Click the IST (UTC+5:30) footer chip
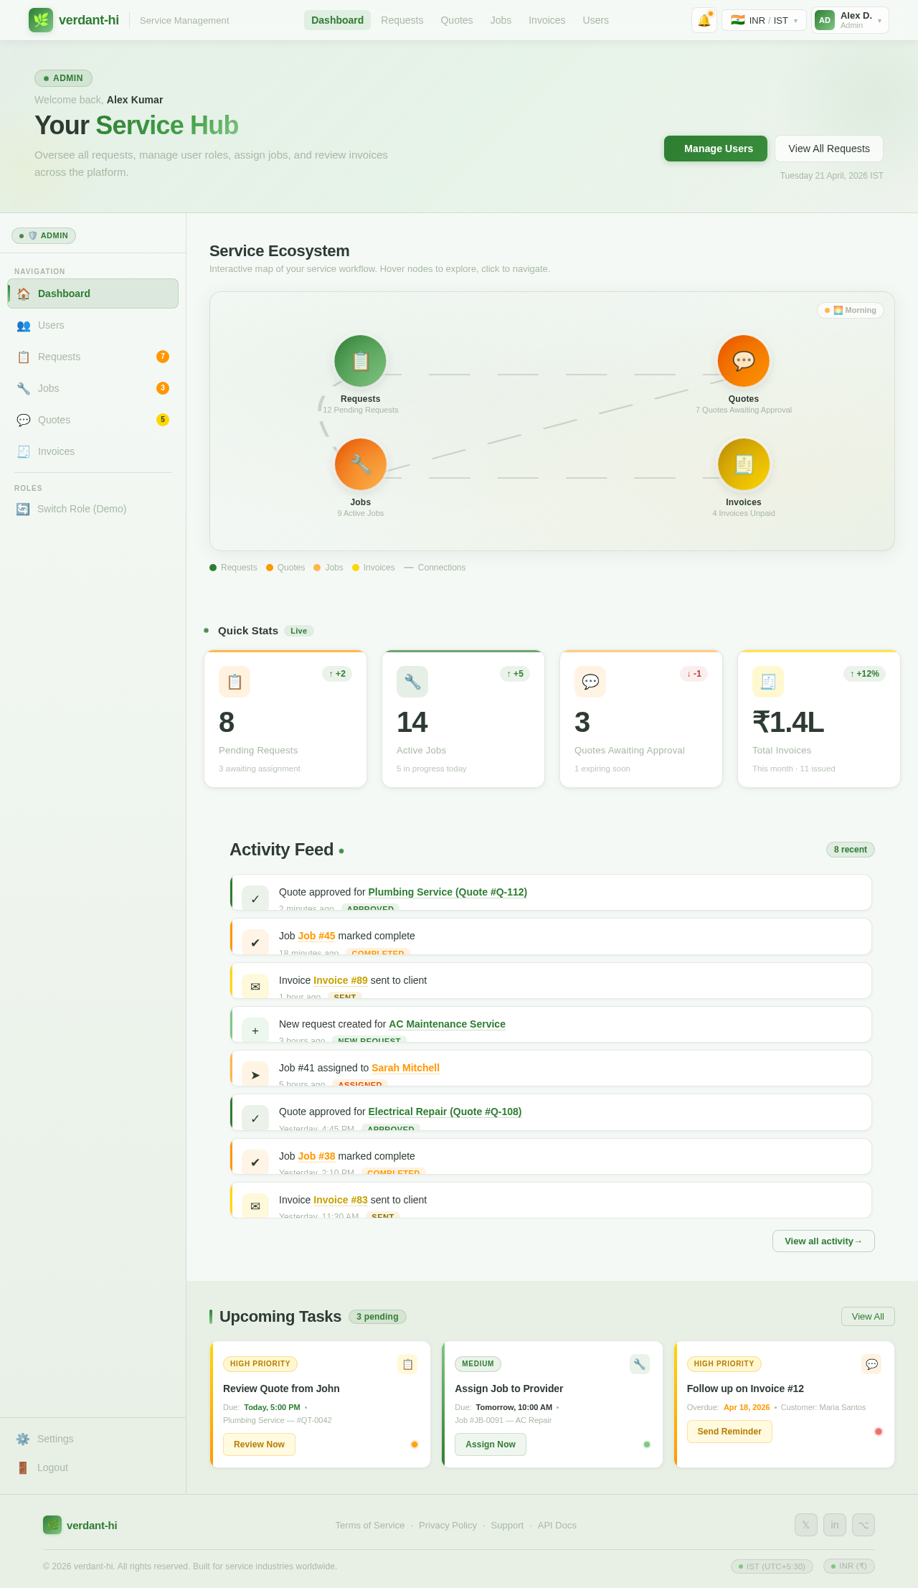This screenshot has width=918, height=1588. click(772, 1566)
